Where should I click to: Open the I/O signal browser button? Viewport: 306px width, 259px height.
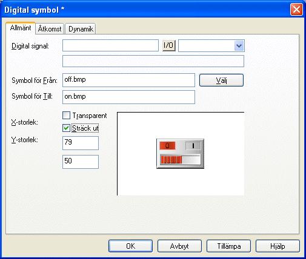(168, 45)
